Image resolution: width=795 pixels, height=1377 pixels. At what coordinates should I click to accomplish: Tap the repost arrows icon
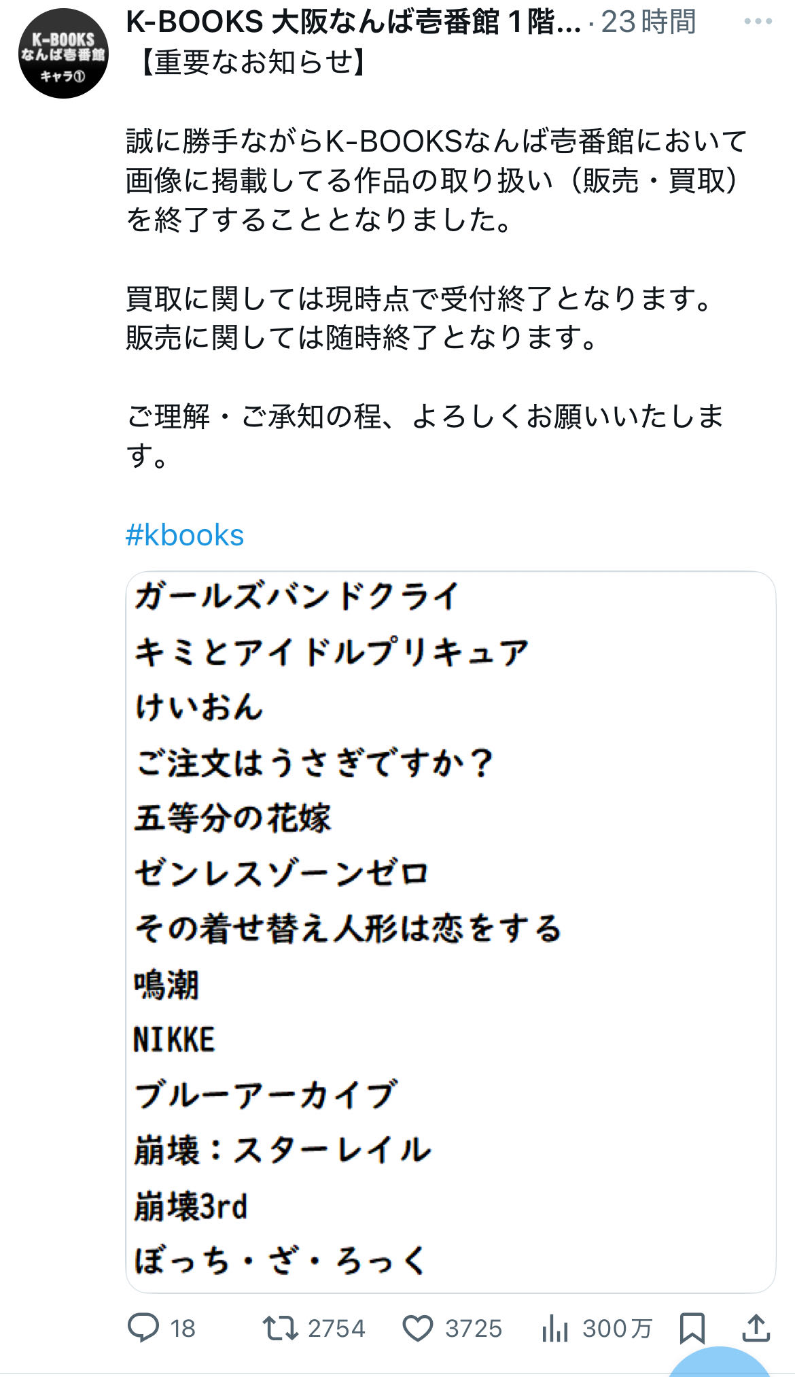pyautogui.click(x=281, y=1327)
